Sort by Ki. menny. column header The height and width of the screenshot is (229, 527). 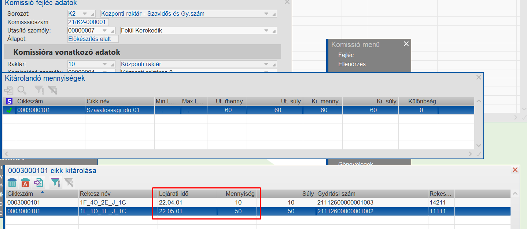click(x=323, y=101)
